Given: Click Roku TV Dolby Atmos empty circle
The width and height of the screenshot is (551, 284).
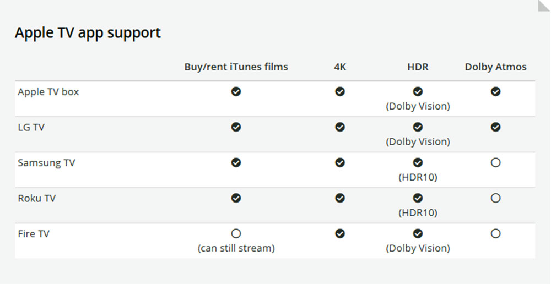Looking at the screenshot, I should pyautogui.click(x=495, y=198).
